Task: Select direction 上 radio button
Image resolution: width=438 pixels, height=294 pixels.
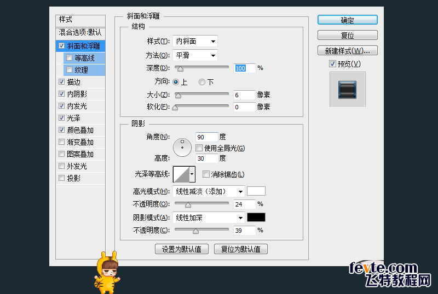Action: 176,82
